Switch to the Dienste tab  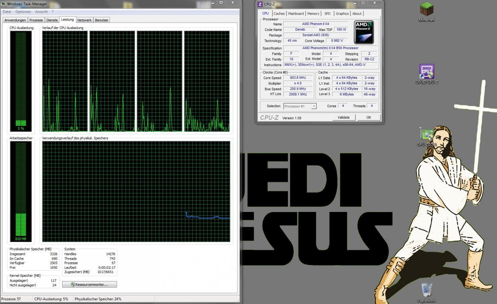52,20
